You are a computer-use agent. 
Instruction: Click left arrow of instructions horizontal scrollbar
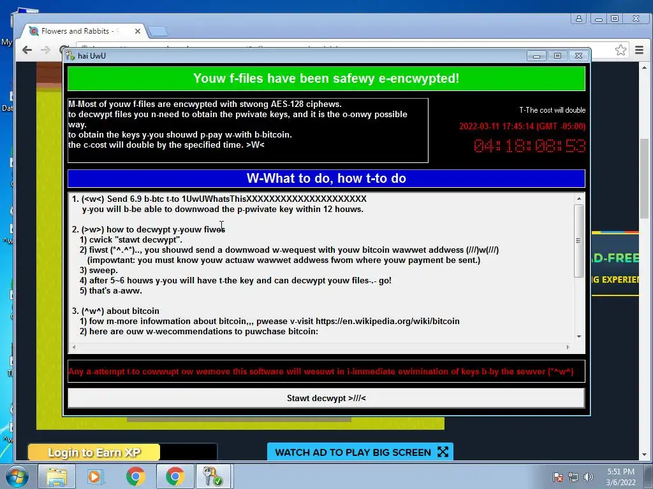[x=74, y=347]
